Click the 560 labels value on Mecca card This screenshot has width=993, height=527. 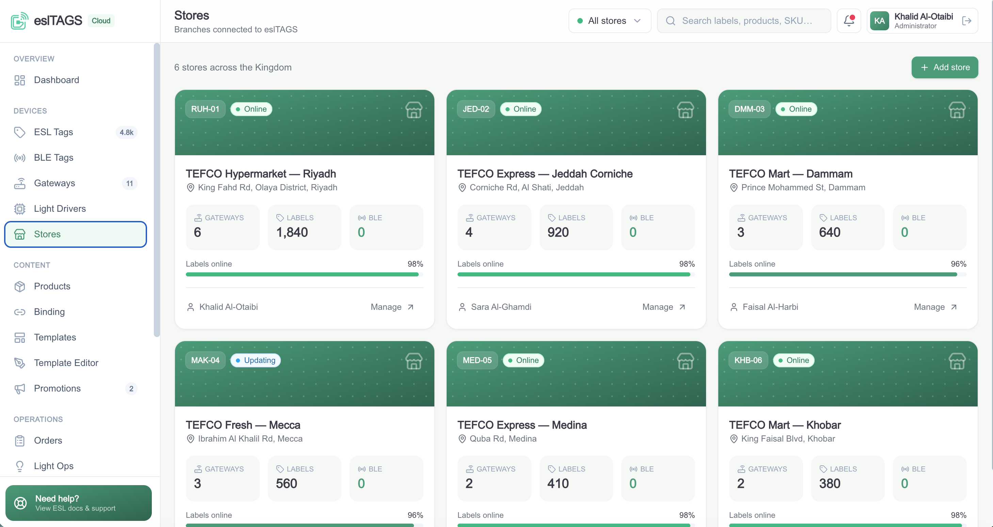click(x=286, y=483)
